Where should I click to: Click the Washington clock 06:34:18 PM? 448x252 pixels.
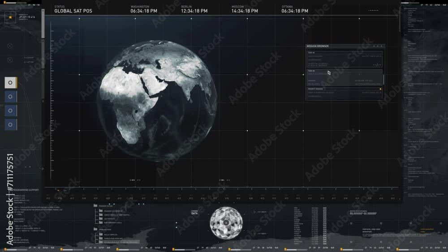tap(144, 11)
